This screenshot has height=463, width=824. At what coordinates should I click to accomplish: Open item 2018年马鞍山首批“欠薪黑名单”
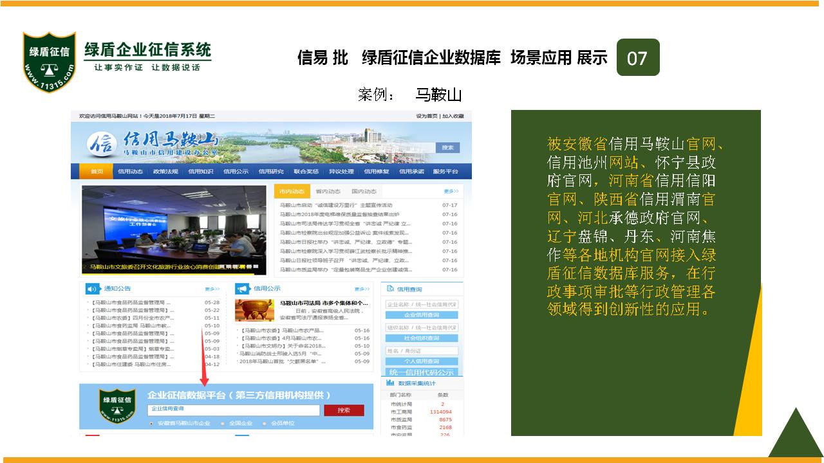click(x=283, y=361)
